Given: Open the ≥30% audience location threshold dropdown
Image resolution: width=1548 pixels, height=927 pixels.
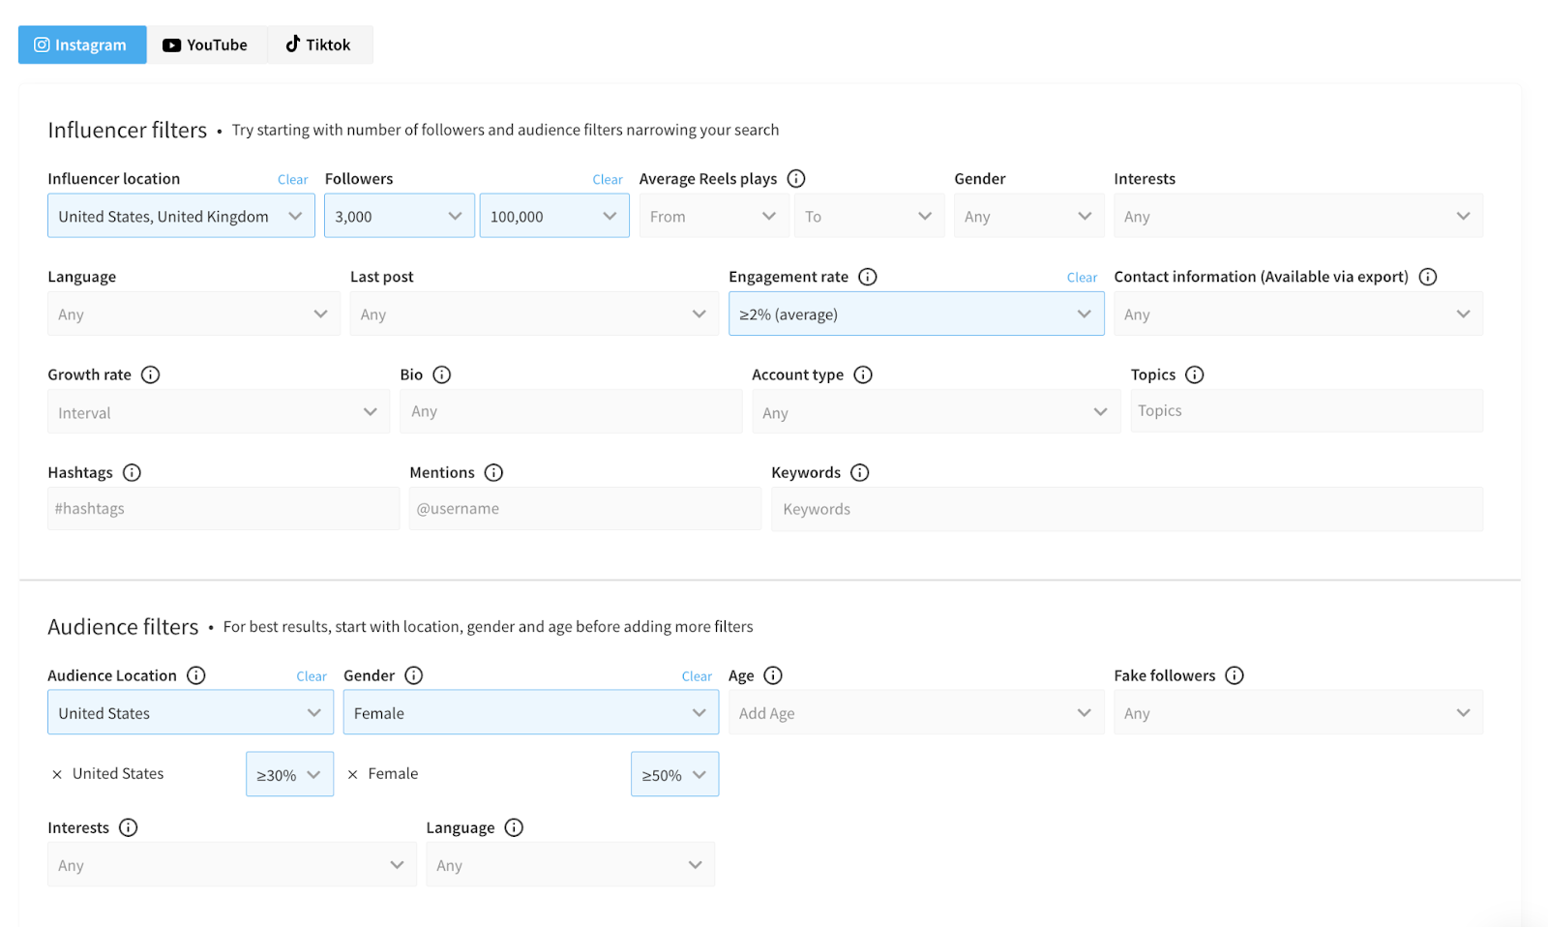Looking at the screenshot, I should click(289, 775).
